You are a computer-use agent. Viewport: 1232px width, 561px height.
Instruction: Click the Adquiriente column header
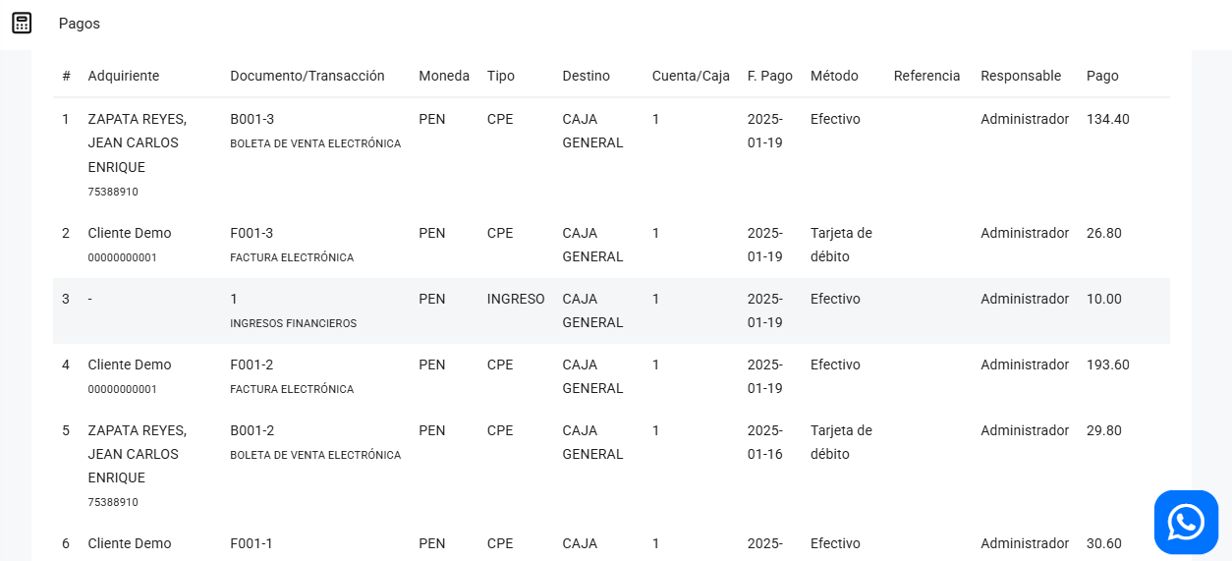[123, 76]
